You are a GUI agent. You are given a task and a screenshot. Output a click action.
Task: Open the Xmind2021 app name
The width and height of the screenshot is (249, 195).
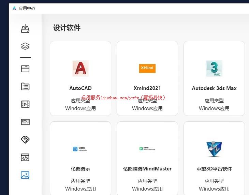click(147, 88)
